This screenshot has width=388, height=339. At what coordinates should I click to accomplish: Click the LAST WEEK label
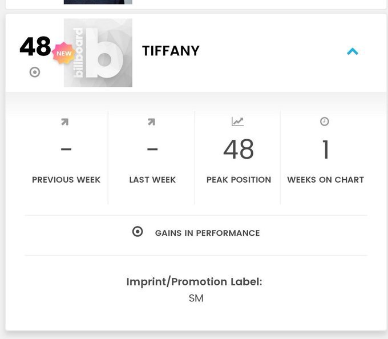pyautogui.click(x=152, y=180)
